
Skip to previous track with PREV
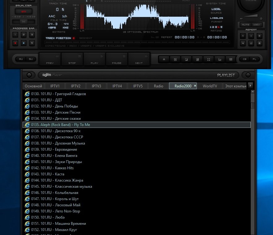[50, 59]
